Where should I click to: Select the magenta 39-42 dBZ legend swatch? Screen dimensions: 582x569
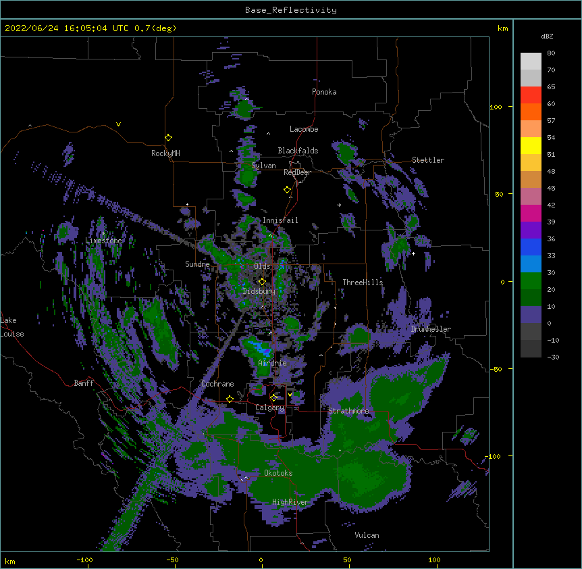click(x=531, y=213)
